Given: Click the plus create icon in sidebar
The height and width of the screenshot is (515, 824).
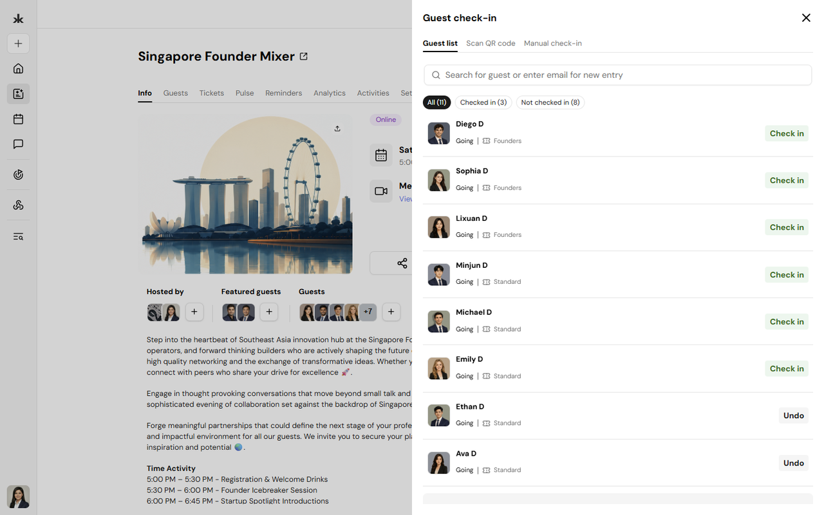Looking at the screenshot, I should (x=18, y=44).
